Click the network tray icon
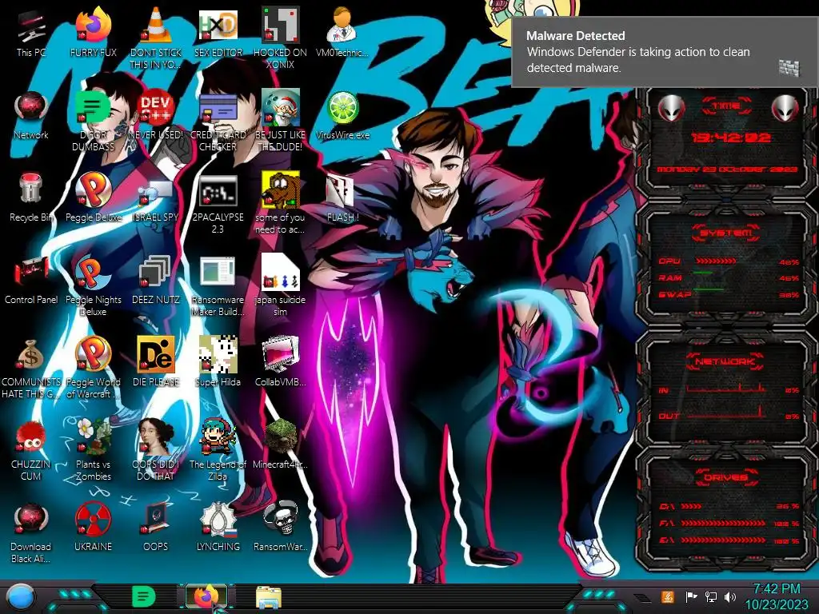Image resolution: width=819 pixels, height=614 pixels. (x=711, y=596)
